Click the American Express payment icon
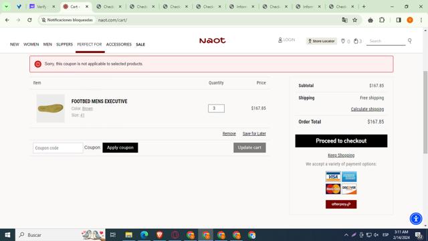The width and height of the screenshot is (428, 241). [349, 177]
